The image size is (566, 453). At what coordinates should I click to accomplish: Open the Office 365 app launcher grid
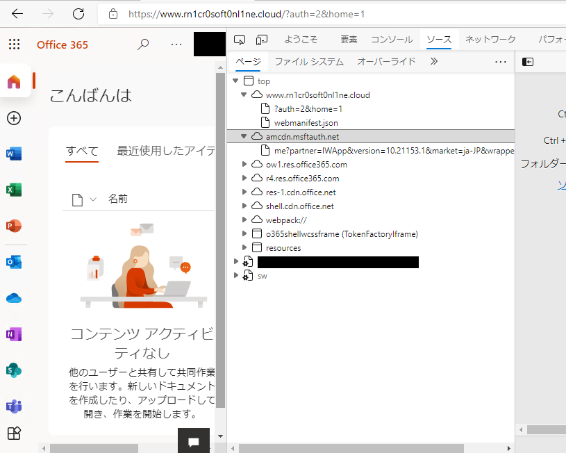(x=14, y=44)
